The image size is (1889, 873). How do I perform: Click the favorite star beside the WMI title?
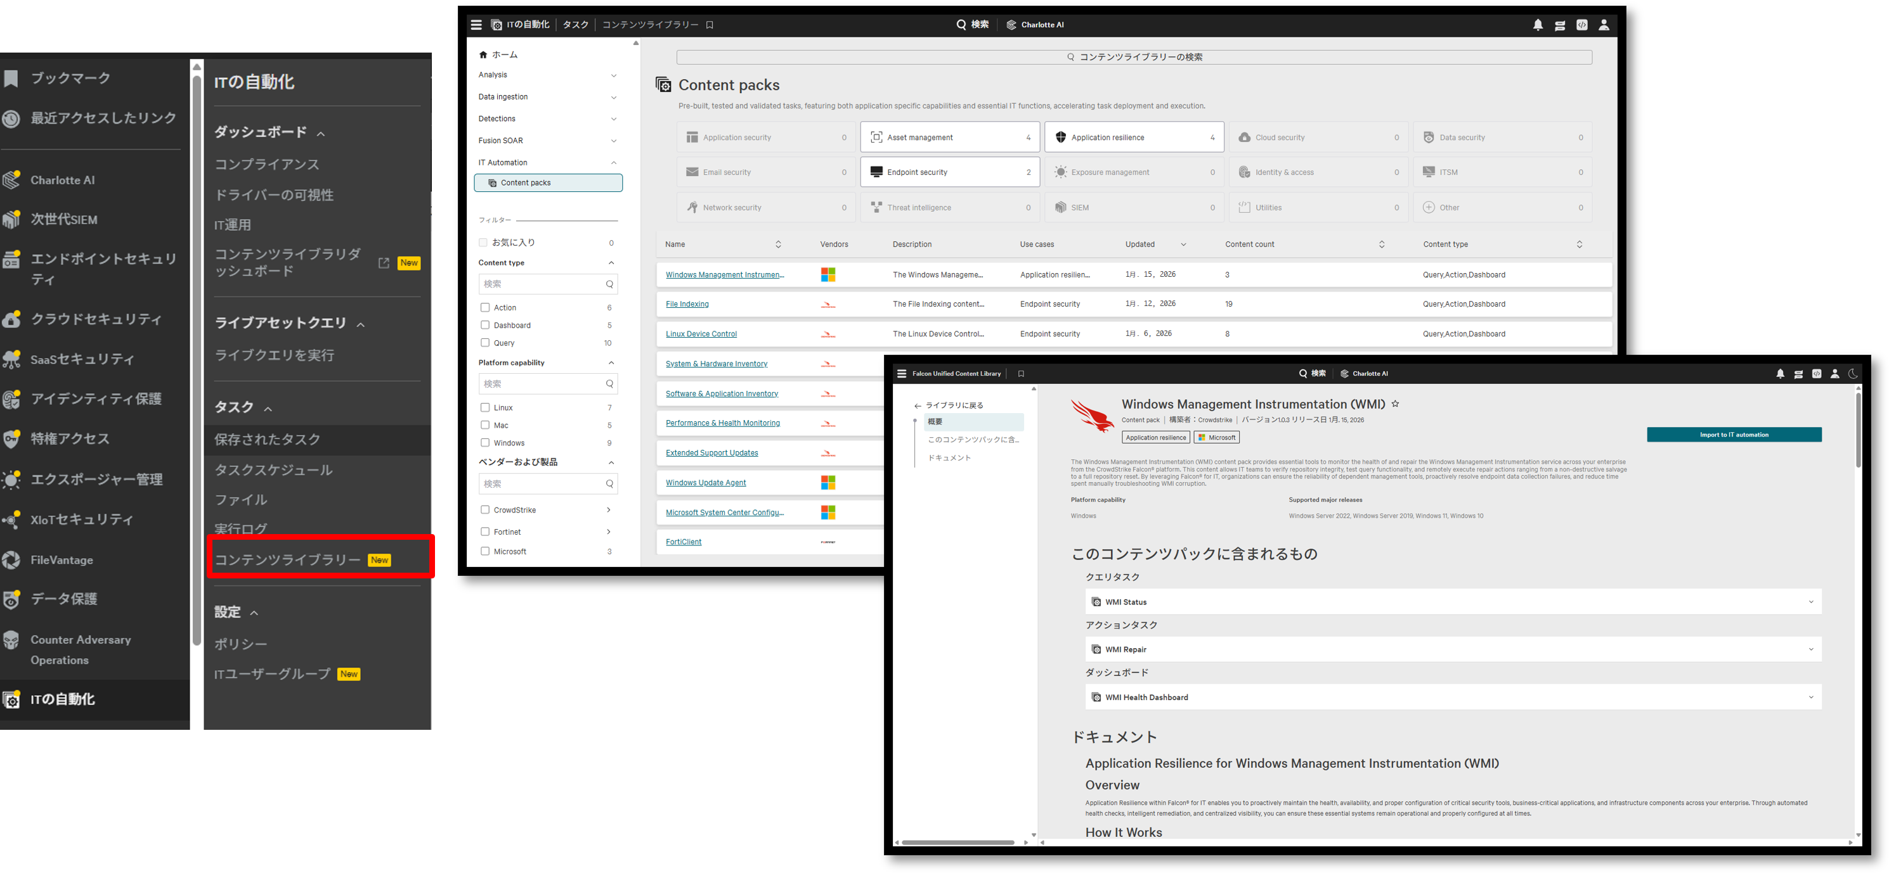pyautogui.click(x=1396, y=404)
